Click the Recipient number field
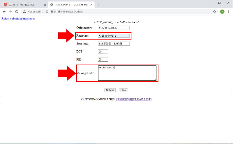The image size is (233, 144). 114,35
